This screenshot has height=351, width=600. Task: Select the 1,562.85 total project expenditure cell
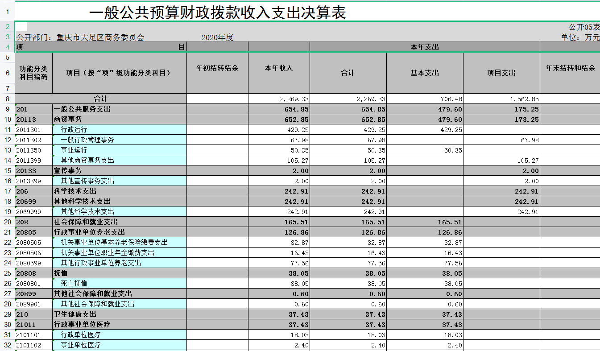click(x=501, y=99)
